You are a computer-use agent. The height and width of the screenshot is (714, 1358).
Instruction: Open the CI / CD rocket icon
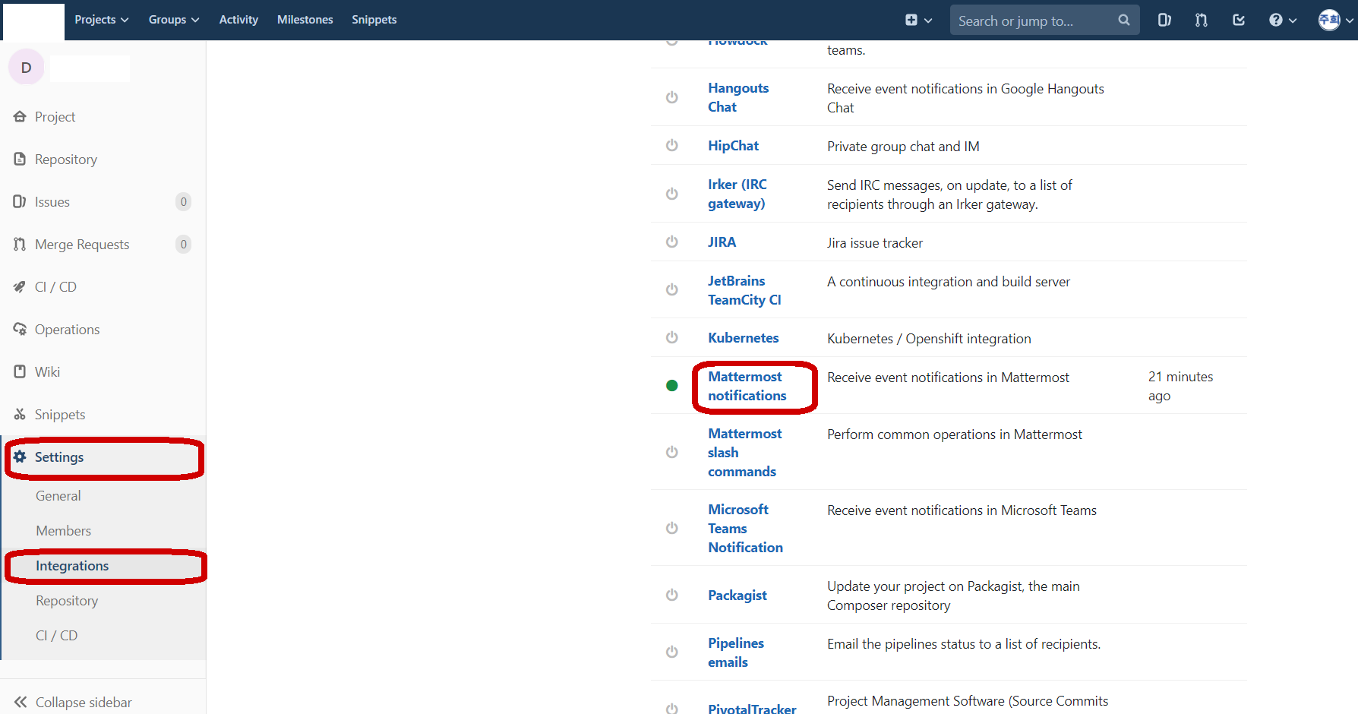(x=20, y=286)
